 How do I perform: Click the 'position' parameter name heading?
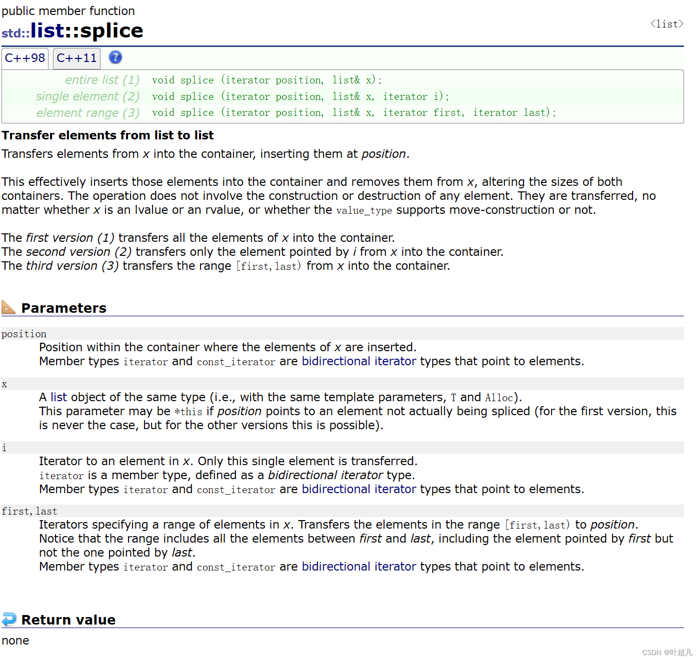(x=24, y=334)
